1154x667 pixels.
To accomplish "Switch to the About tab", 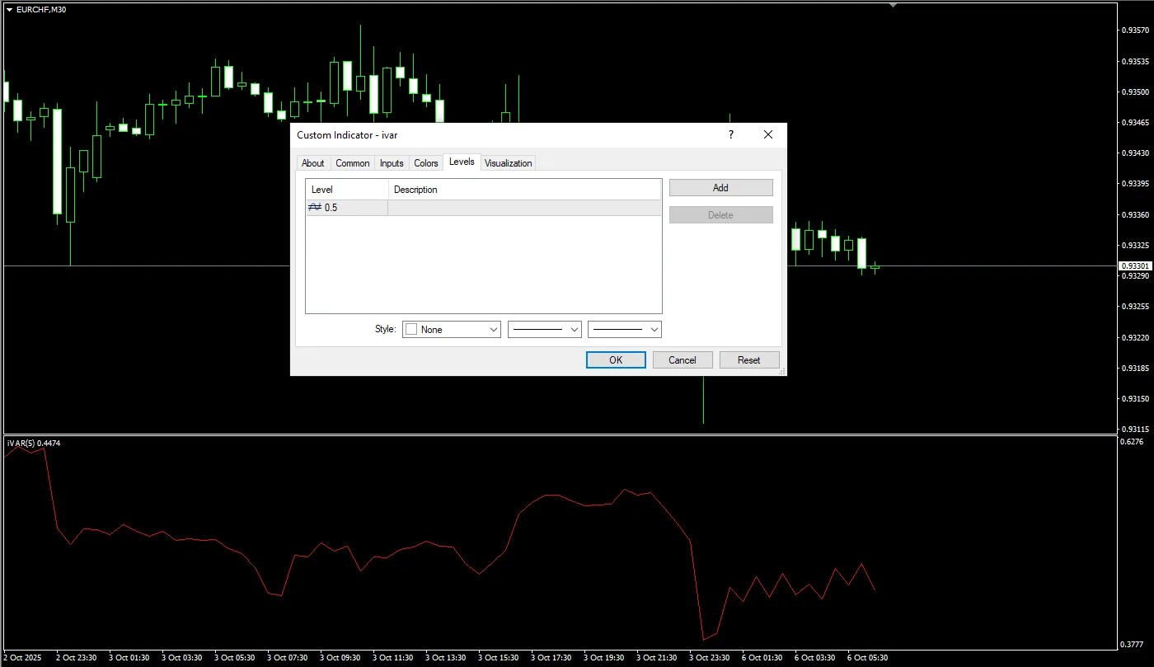I will 312,163.
